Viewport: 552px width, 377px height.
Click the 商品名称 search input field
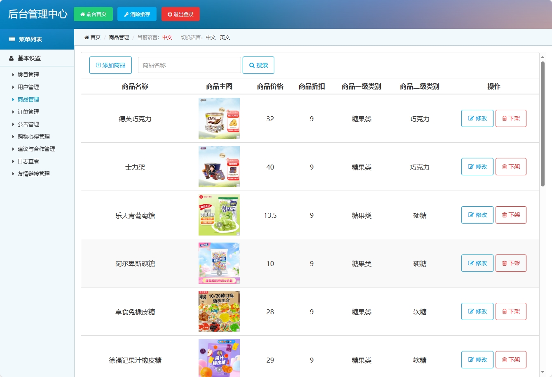pos(189,65)
